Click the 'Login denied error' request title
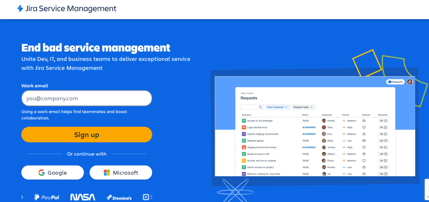The image size is (429, 202). tap(257, 127)
